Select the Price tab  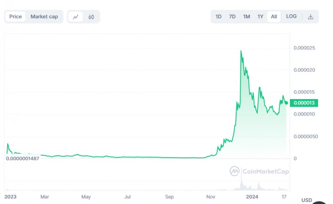point(16,17)
